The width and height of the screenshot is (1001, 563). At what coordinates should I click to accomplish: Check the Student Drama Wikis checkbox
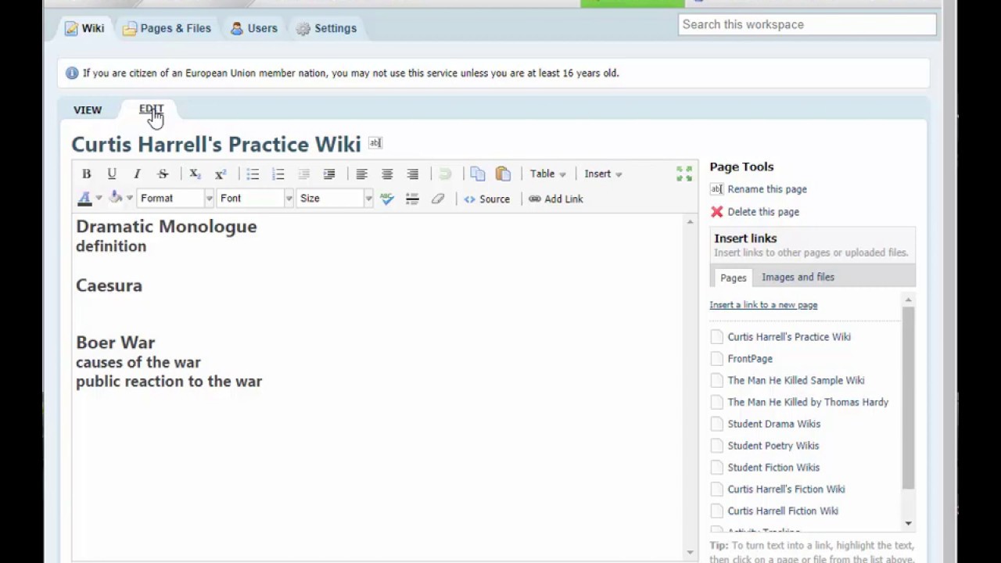[717, 424]
